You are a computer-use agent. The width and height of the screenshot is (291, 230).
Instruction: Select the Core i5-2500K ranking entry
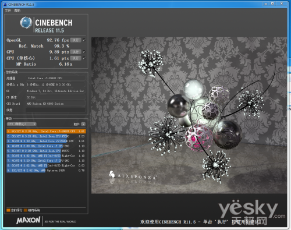(x=46, y=141)
